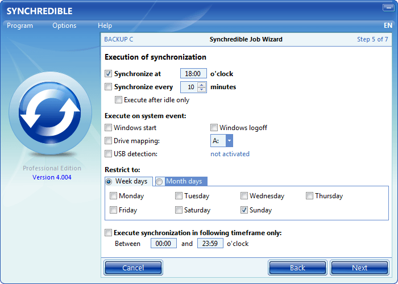The image size is (398, 284).
Task: Enable Execute after idle only
Action: click(118, 100)
